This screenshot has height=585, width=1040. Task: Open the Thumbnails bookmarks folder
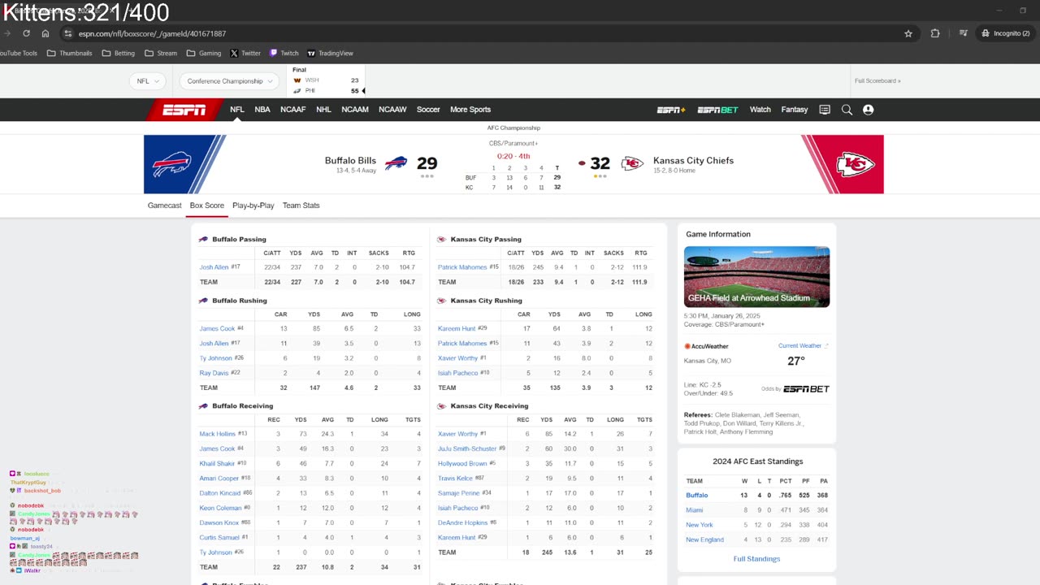pyautogui.click(x=70, y=54)
